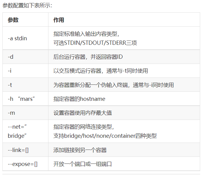The image size is (205, 175).
Task: Click the 'STDIN/STDOUT/STDERR' options text
Action: click(x=92, y=43)
